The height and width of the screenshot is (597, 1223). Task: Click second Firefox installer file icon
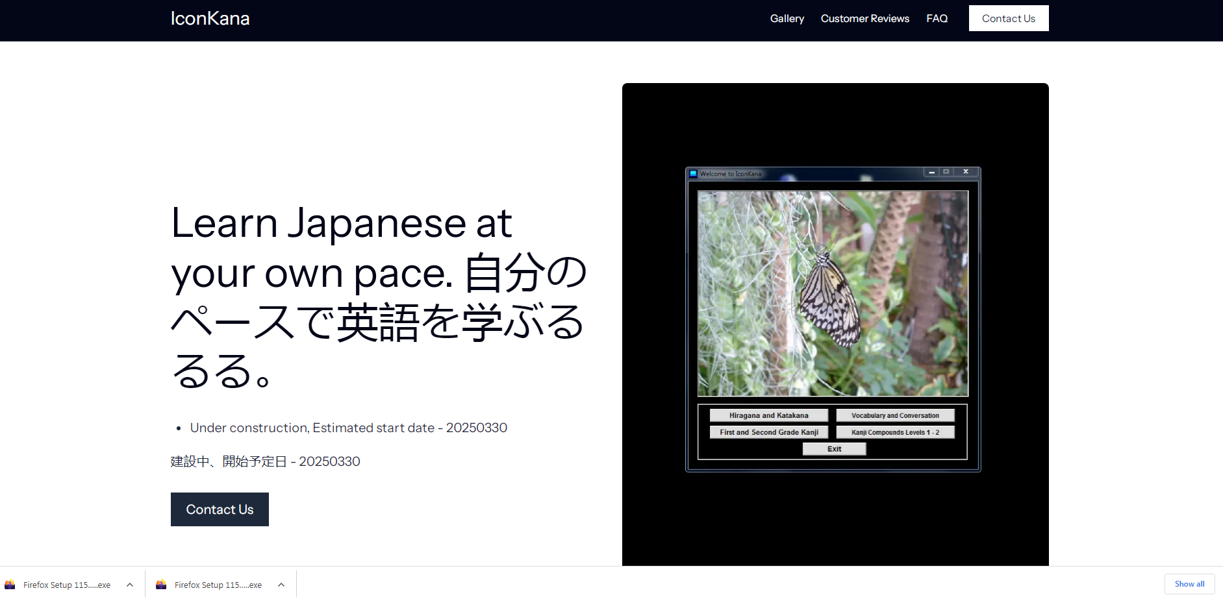161,585
